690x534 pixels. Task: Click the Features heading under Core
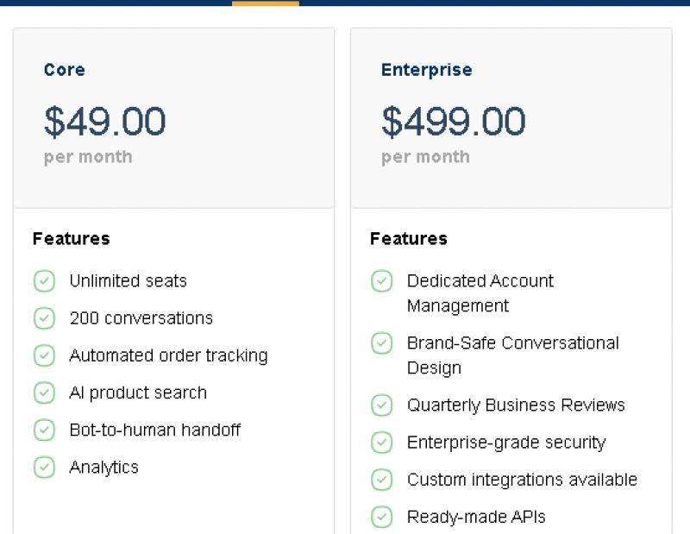tap(70, 239)
